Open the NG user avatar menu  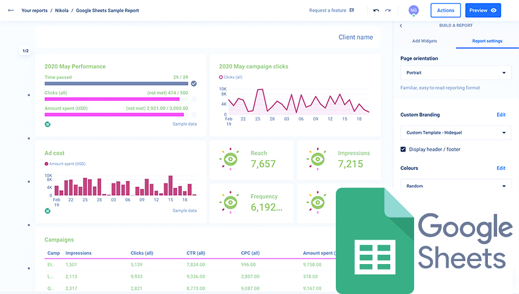[x=413, y=10]
